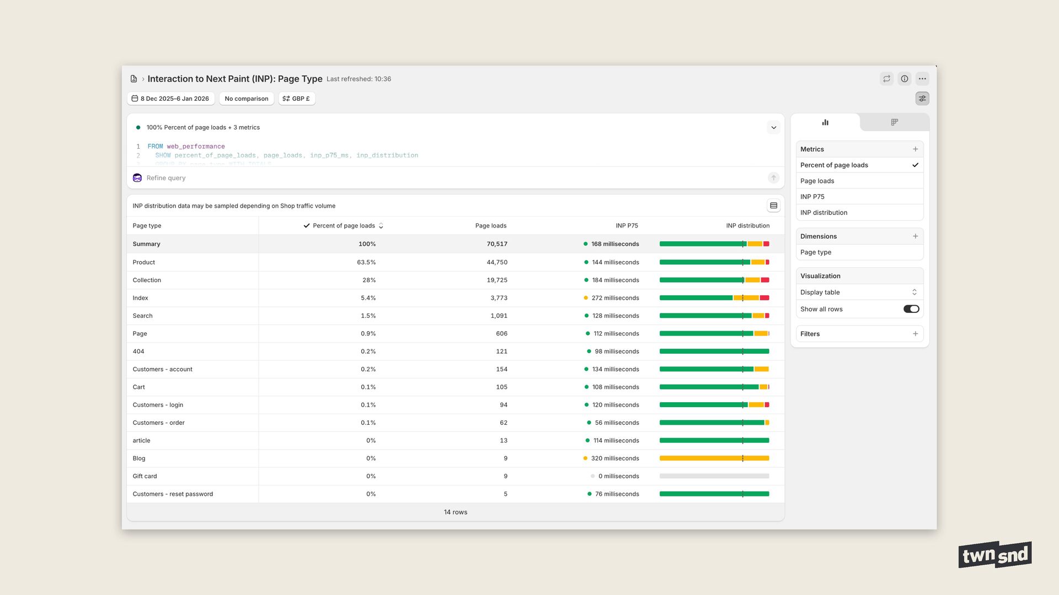Viewport: 1059px width, 595px height.
Task: Switch to the grid layout tab
Action: [894, 122]
